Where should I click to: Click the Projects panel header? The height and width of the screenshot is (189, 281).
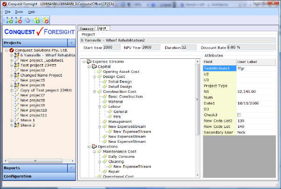coord(35,43)
